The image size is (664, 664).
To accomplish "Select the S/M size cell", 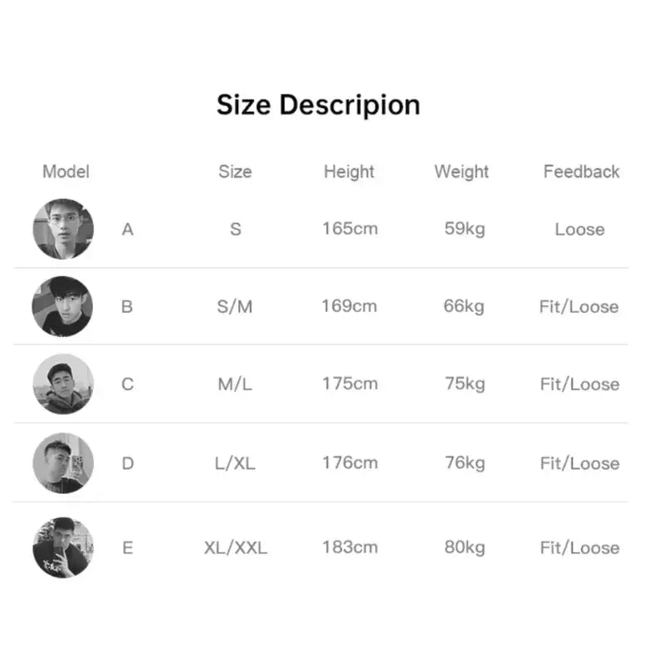I will [235, 307].
